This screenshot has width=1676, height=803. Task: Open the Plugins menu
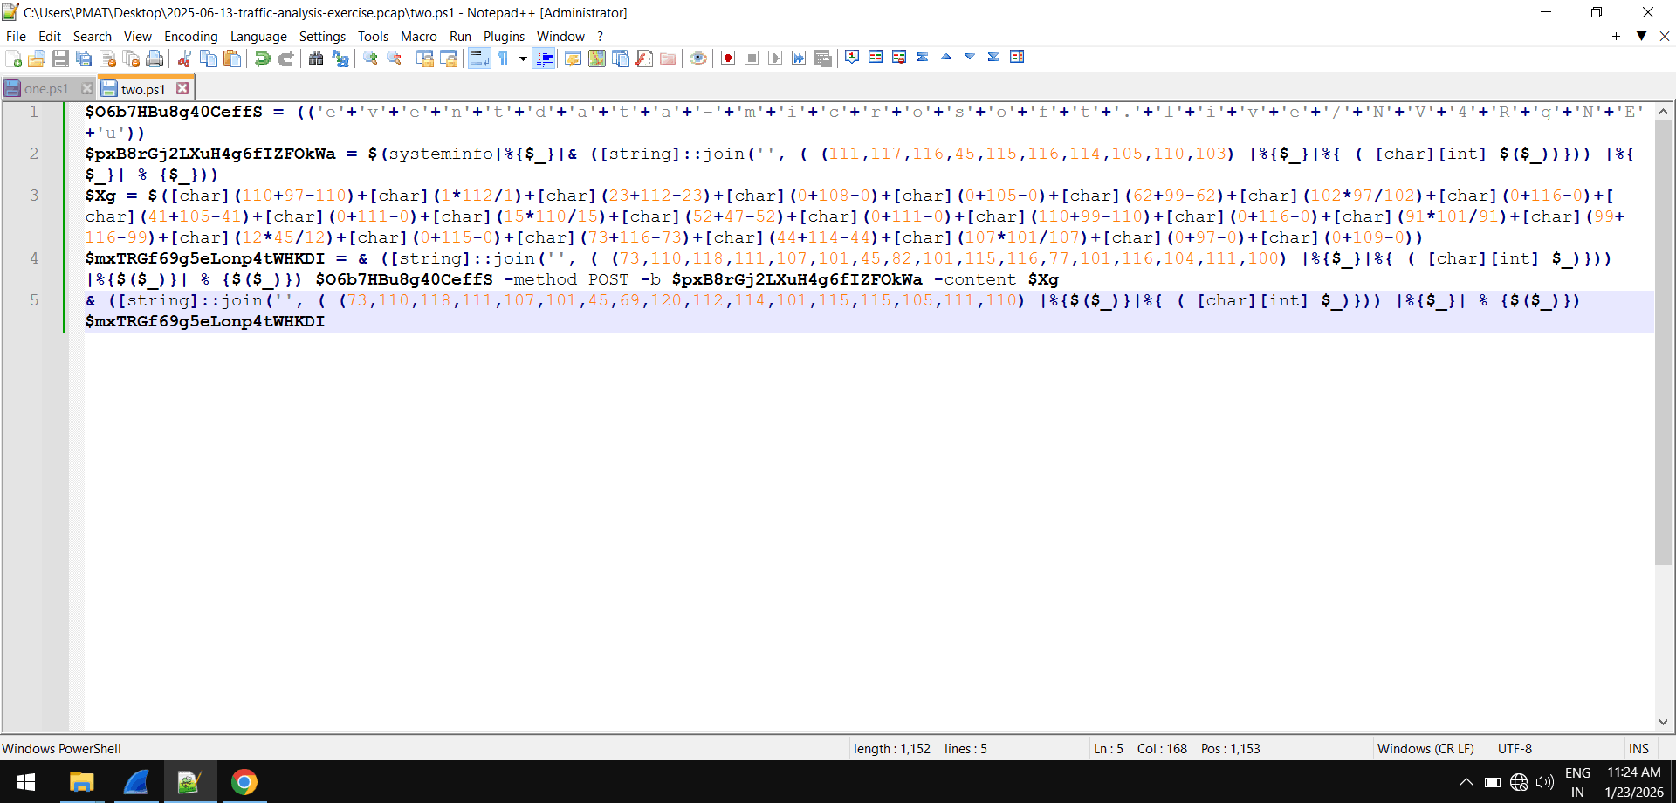pyautogui.click(x=504, y=37)
